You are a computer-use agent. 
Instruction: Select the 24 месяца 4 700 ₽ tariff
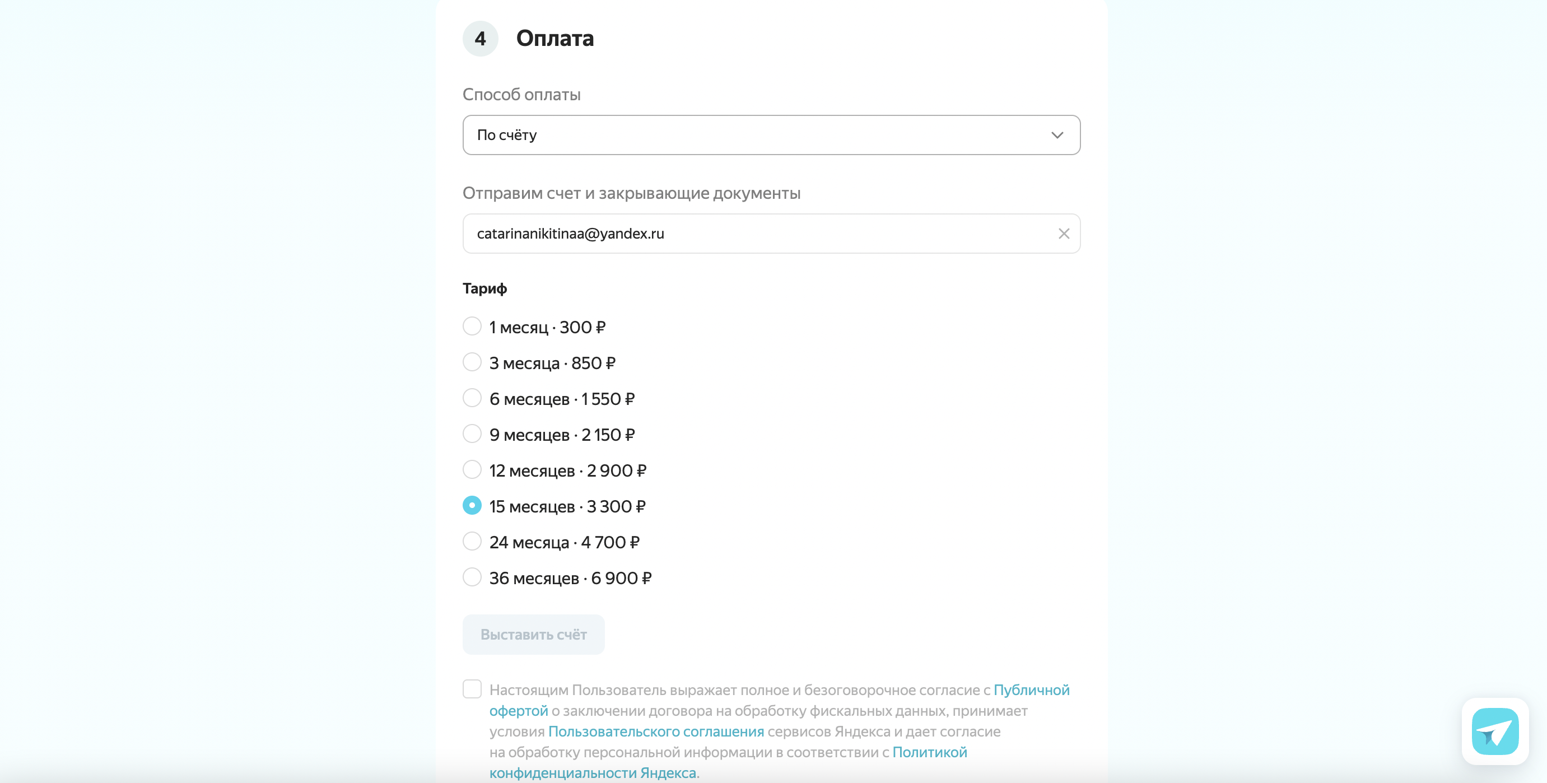point(472,542)
